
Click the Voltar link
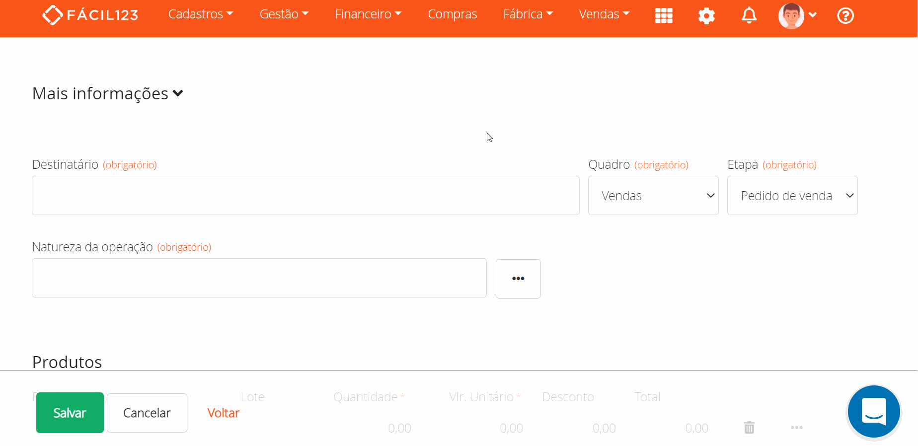[x=223, y=413]
